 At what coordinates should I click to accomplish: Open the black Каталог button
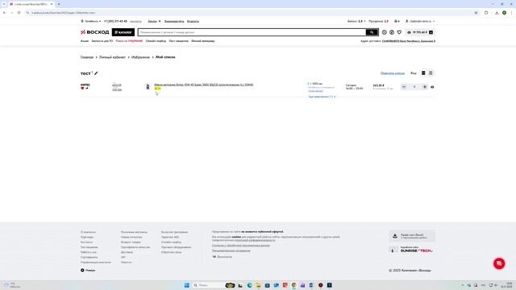[123, 32]
